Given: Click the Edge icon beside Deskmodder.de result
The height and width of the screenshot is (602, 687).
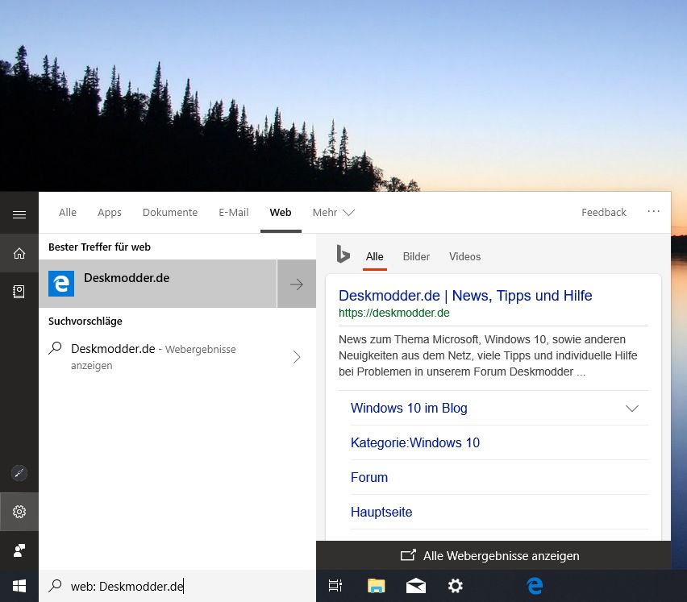Looking at the screenshot, I should pos(61,284).
